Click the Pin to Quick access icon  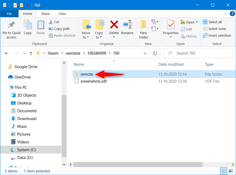[11, 26]
